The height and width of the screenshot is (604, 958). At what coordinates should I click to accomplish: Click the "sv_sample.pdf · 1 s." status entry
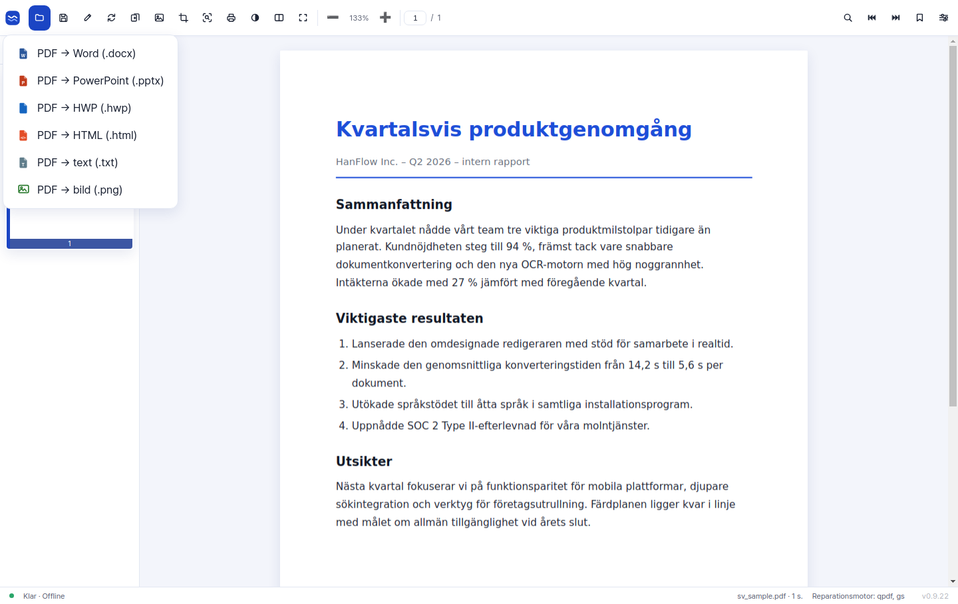(770, 596)
